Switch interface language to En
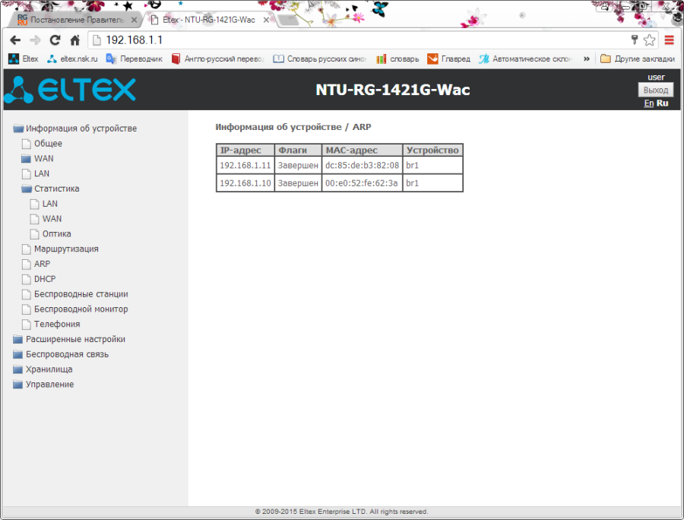684x520 pixels. pos(649,103)
